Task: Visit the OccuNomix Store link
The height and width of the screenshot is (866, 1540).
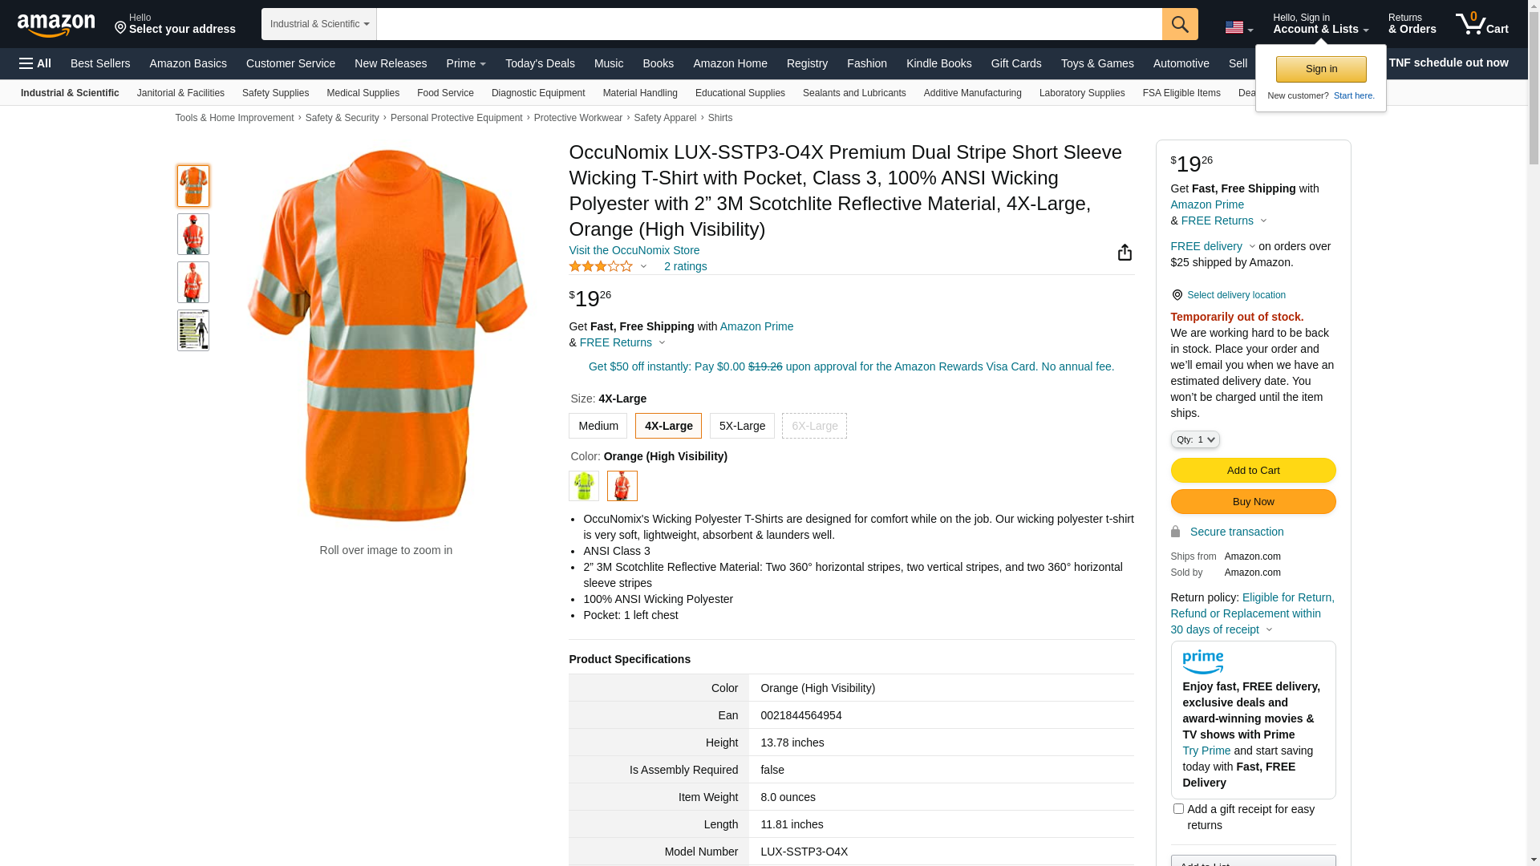Action: pos(634,250)
